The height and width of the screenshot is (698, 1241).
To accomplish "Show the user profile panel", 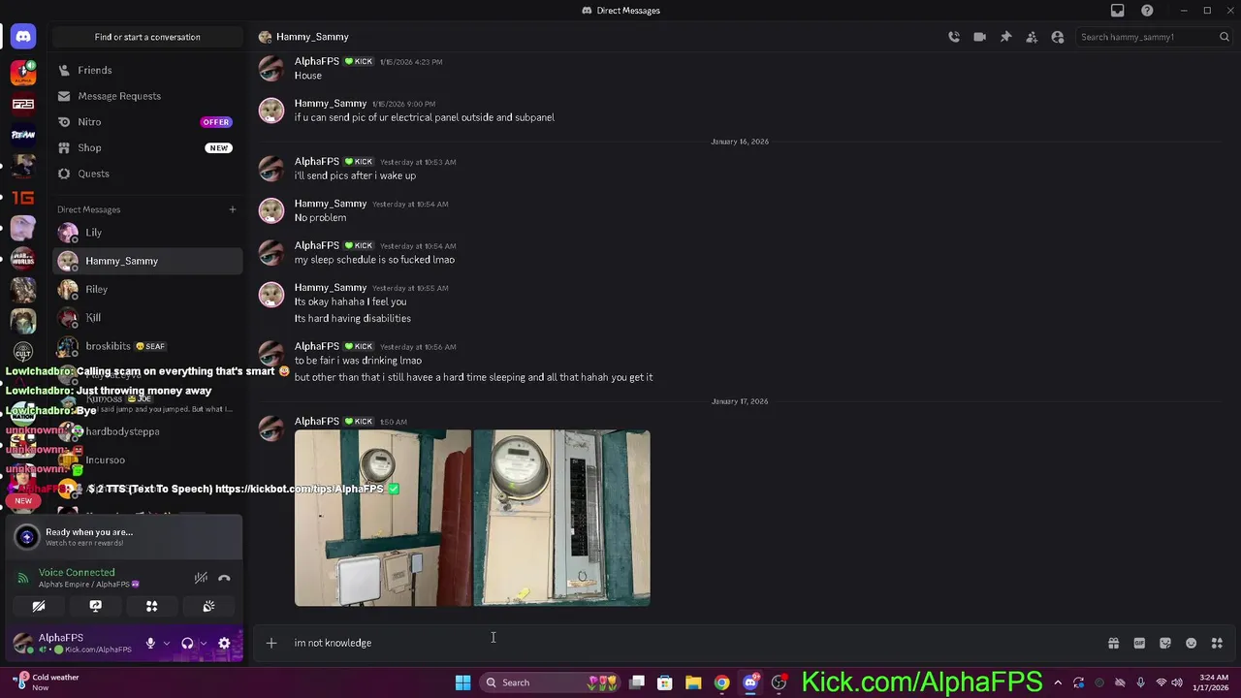I will [x=1058, y=37].
